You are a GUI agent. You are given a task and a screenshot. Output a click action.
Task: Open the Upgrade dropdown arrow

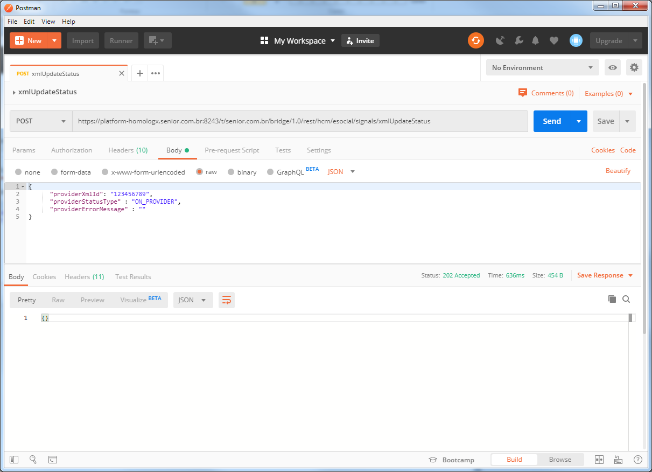635,40
